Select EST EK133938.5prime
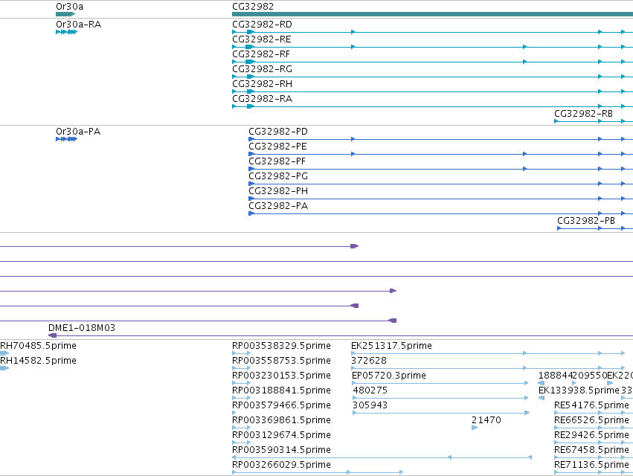This screenshot has width=633, height=476. coord(579,390)
